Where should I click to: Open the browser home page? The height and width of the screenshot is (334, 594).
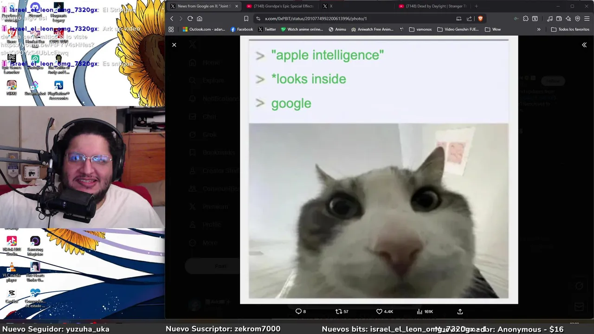pyautogui.click(x=200, y=19)
